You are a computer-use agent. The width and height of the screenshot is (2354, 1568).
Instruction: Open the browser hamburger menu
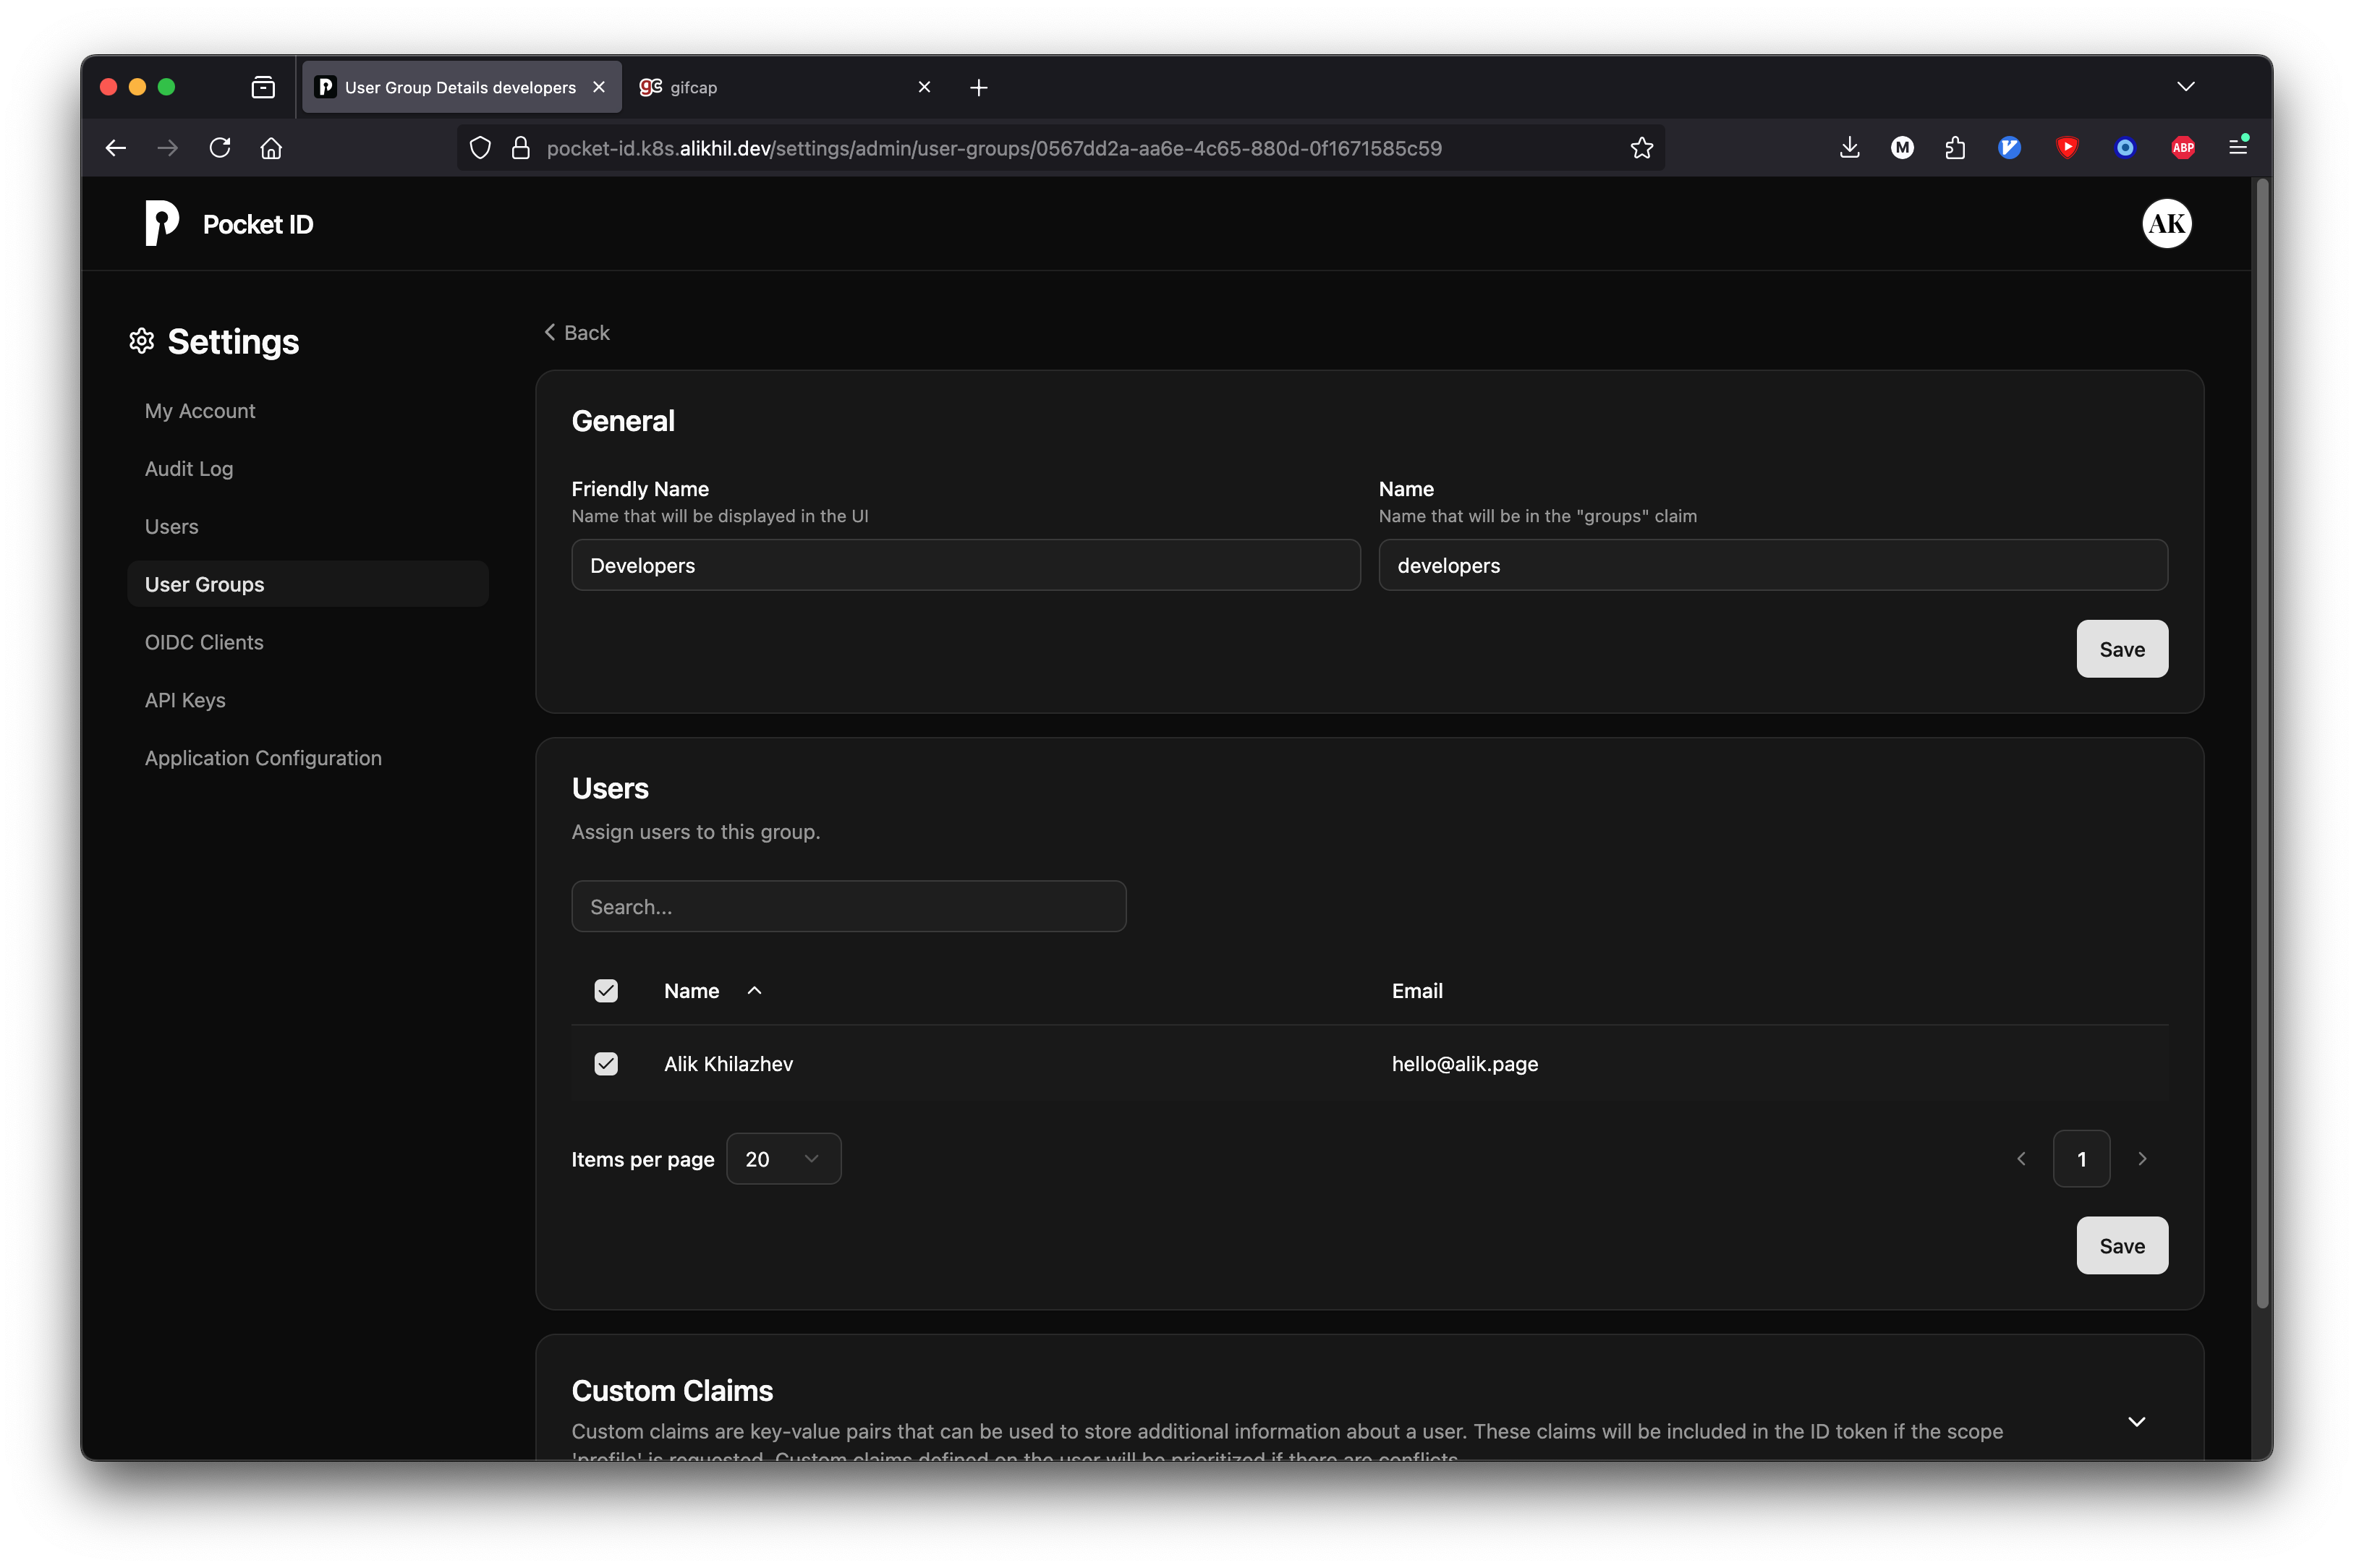[2238, 147]
